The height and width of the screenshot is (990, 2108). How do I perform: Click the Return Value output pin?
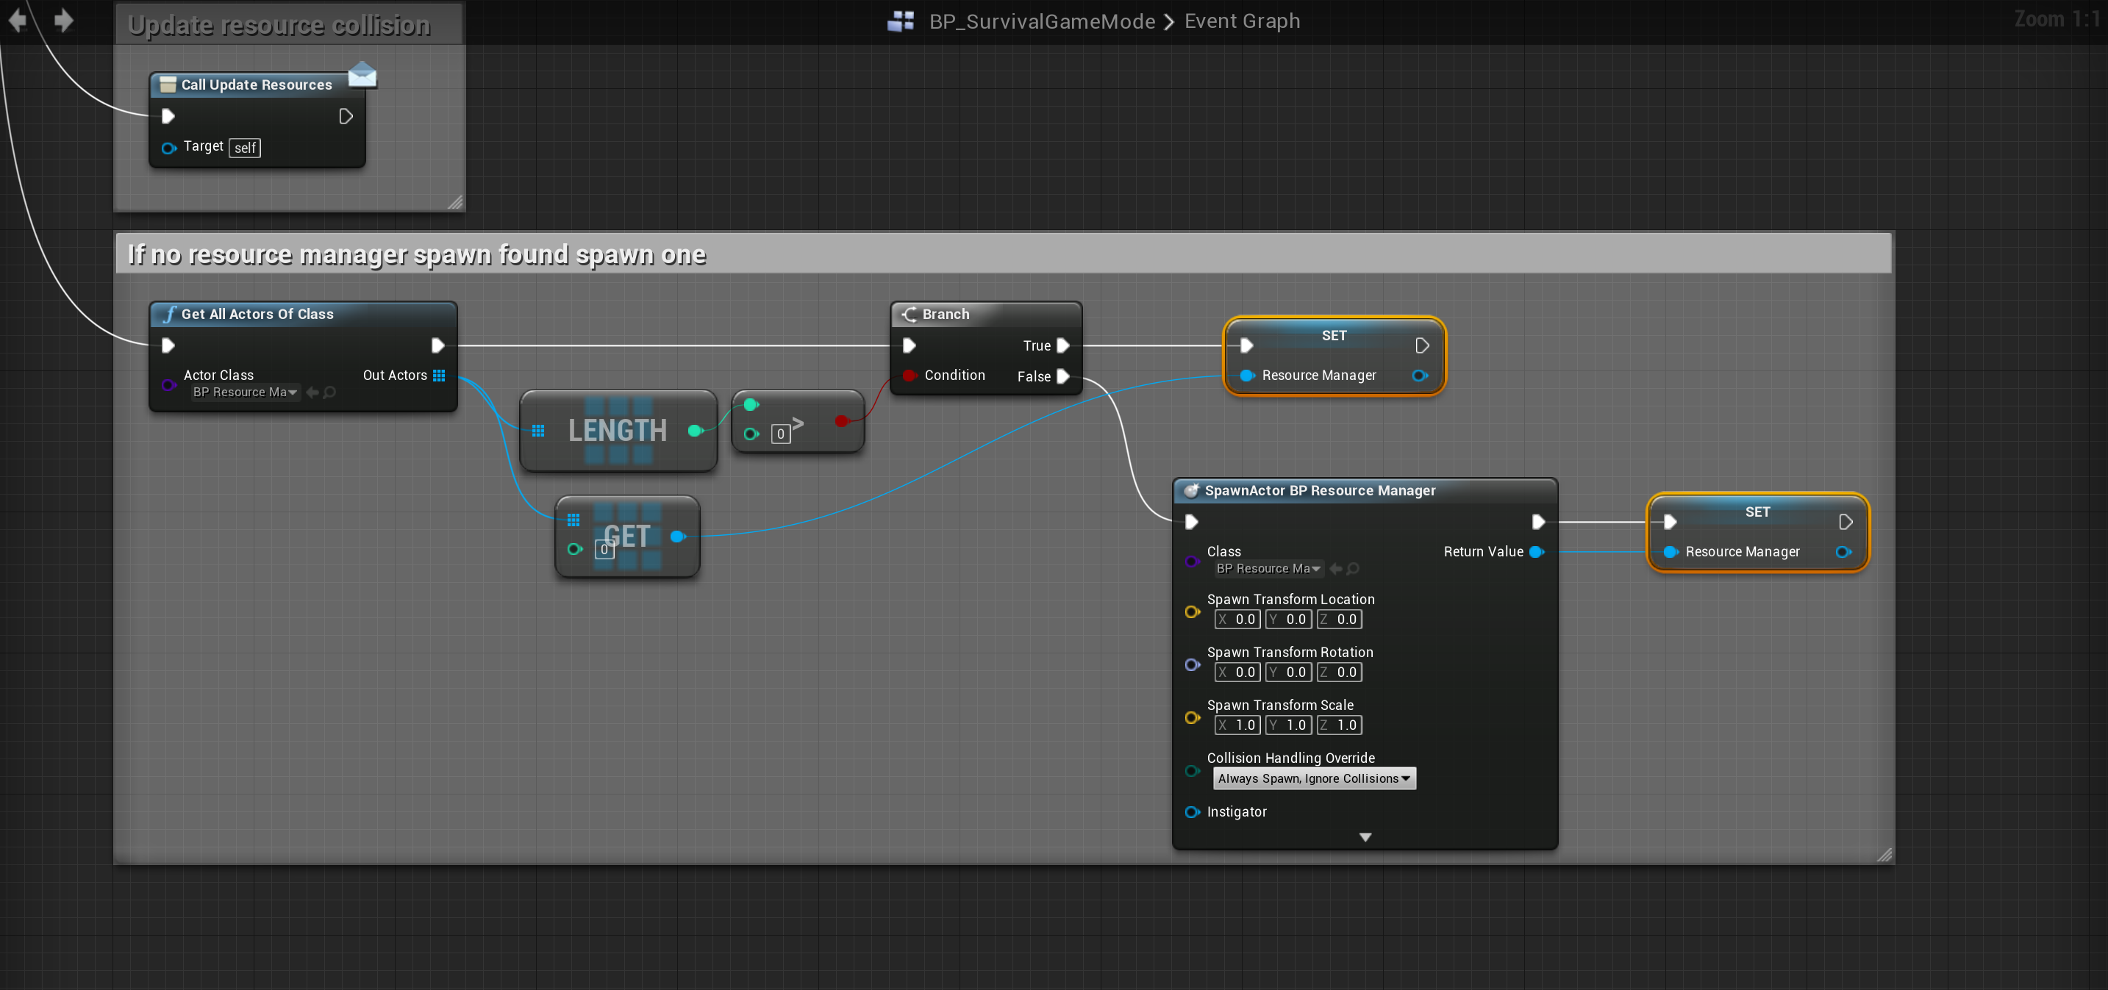click(x=1536, y=552)
